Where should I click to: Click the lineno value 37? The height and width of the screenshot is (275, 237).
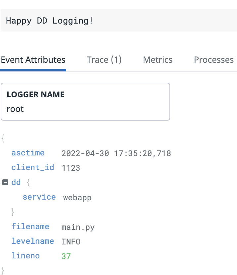(66, 256)
